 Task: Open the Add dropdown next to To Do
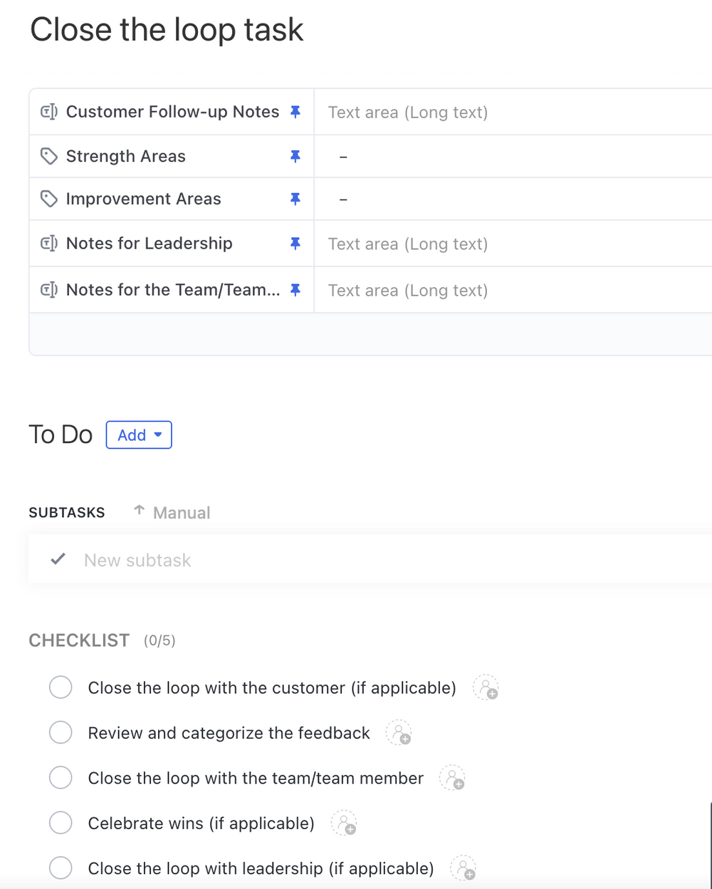[138, 435]
